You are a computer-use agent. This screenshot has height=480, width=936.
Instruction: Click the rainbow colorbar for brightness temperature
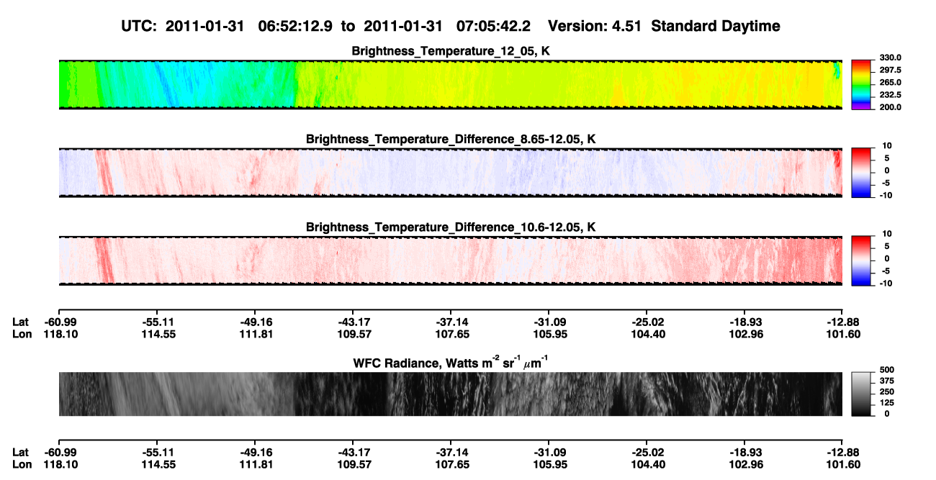click(862, 84)
